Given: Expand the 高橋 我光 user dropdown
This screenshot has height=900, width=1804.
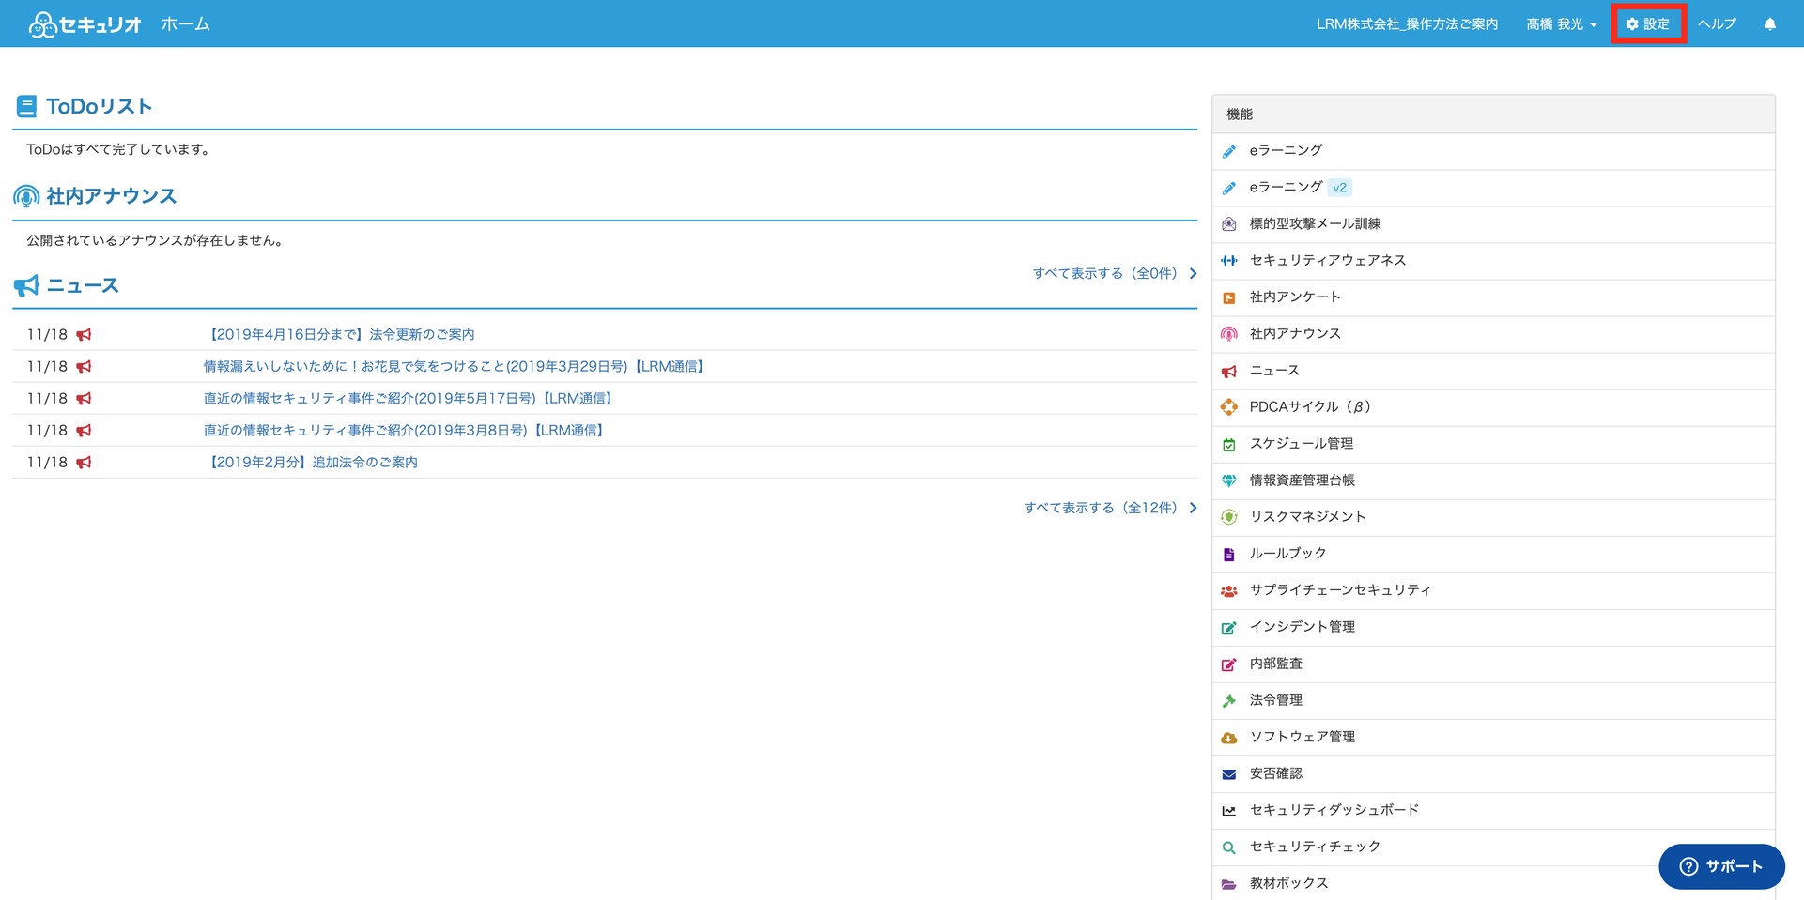Looking at the screenshot, I should (x=1561, y=24).
